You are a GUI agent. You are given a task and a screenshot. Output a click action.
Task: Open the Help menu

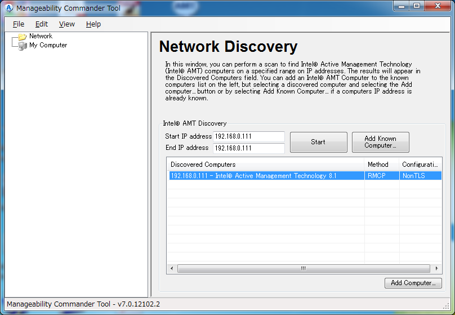(93, 24)
